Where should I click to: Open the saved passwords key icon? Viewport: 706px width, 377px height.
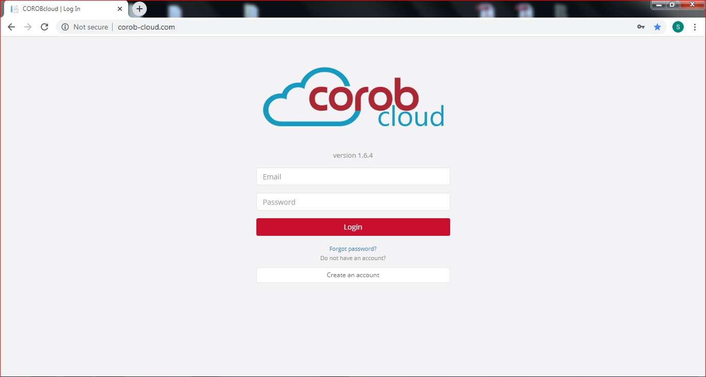641,27
